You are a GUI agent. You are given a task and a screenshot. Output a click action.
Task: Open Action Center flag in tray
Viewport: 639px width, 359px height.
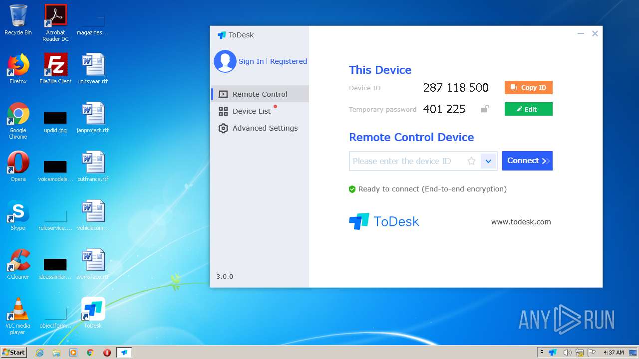[592, 353]
